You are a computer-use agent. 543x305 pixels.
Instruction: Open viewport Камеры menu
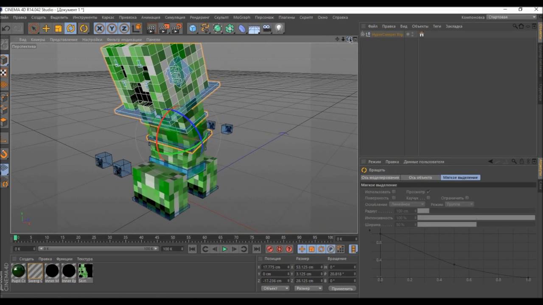coord(38,39)
